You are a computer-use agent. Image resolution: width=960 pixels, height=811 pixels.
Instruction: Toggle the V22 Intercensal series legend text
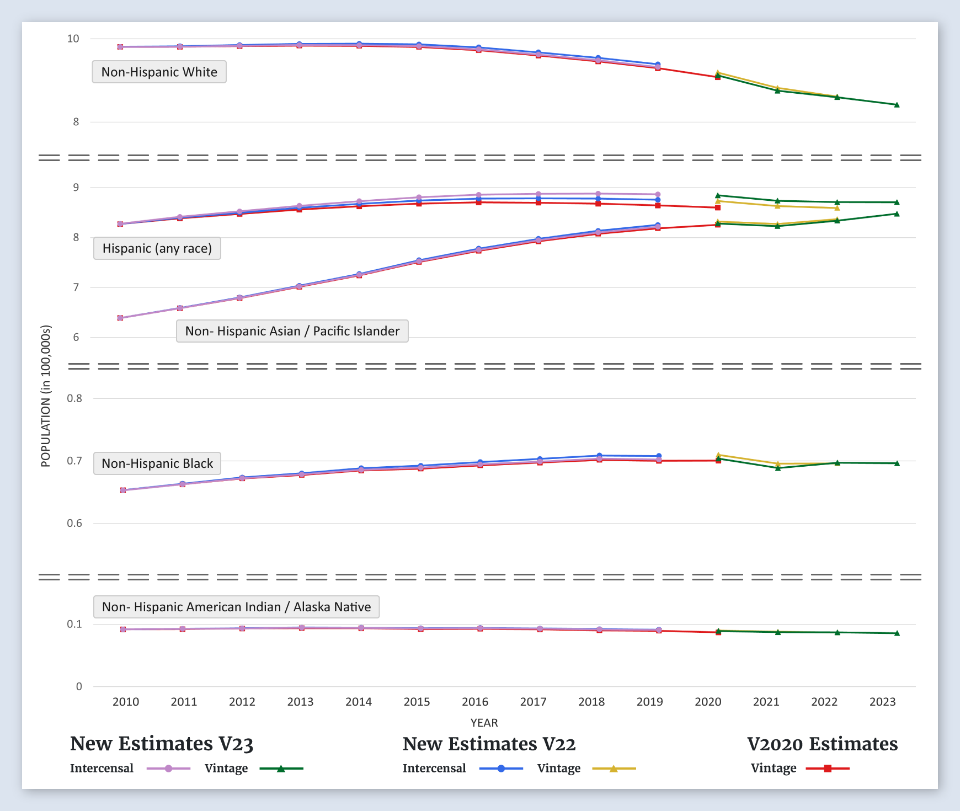click(434, 769)
